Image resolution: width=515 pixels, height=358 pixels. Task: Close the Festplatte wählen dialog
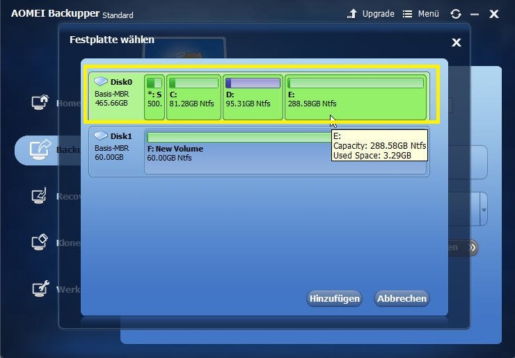(457, 42)
